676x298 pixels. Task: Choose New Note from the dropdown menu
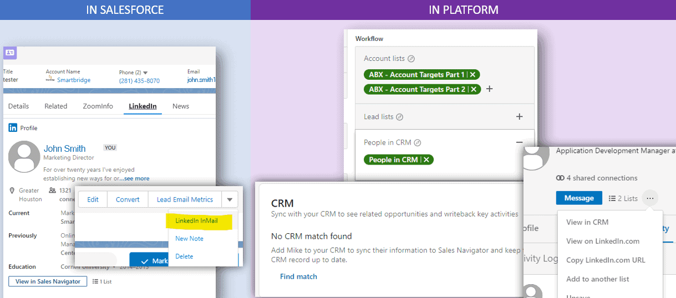(x=189, y=239)
